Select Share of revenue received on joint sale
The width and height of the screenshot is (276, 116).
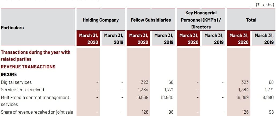tap(37, 112)
